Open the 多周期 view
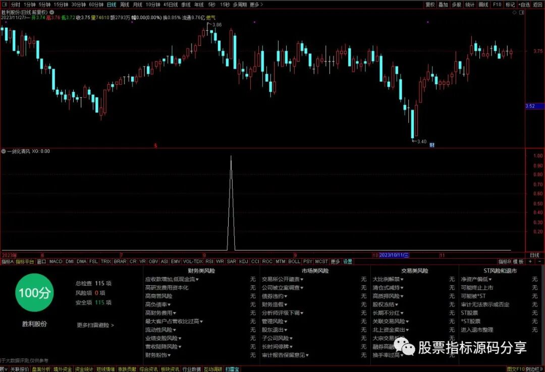Viewport: 545px width, 372px height. [x=240, y=5]
